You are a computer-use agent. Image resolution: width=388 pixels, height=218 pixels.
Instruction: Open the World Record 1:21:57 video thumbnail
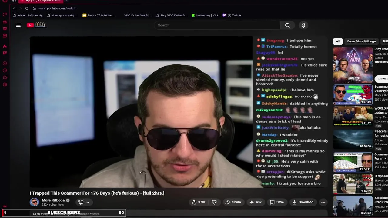click(x=353, y=116)
